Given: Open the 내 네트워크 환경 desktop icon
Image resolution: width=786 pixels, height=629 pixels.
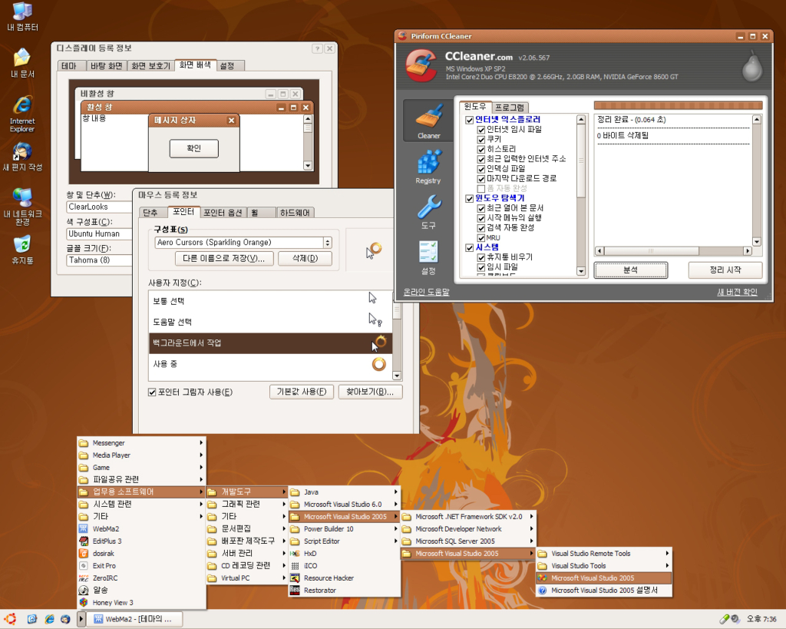Looking at the screenshot, I should 22,207.
